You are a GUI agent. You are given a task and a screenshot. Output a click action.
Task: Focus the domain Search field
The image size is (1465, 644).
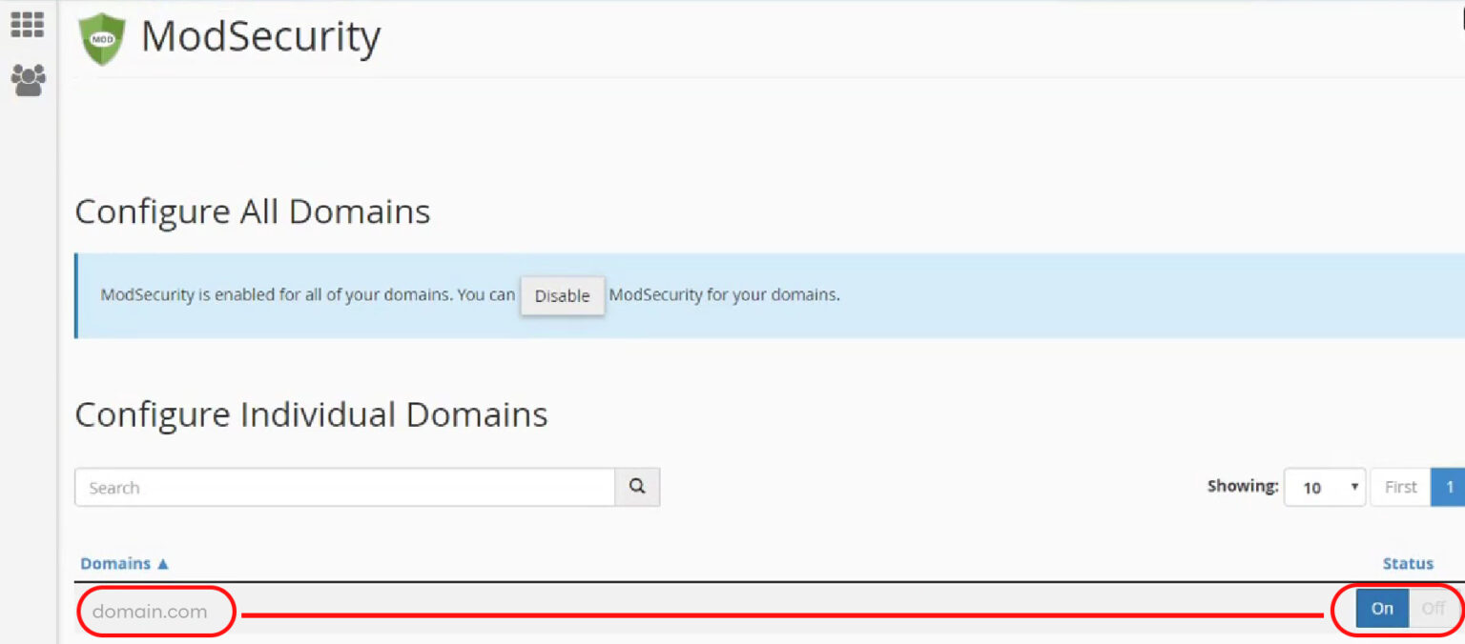point(344,487)
